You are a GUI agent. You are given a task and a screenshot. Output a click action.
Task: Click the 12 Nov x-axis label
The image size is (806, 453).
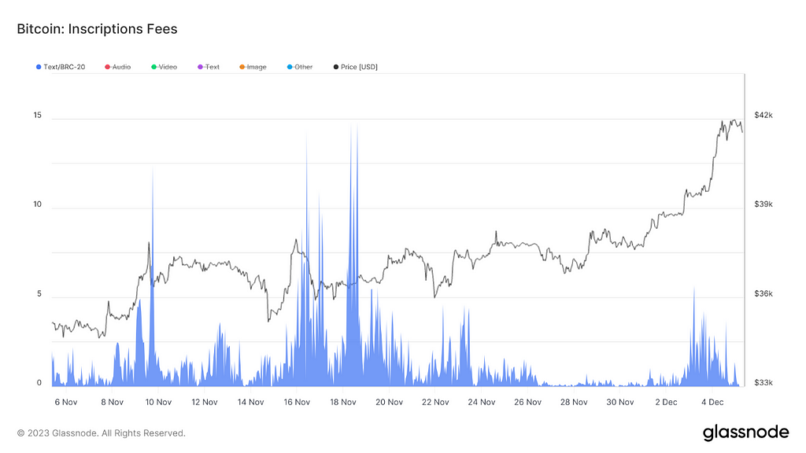pos(205,402)
